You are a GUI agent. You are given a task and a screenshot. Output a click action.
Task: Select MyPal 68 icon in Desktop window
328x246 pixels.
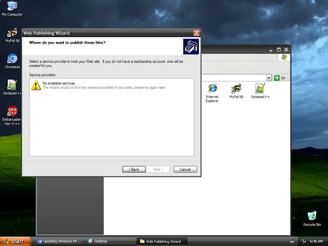click(236, 91)
